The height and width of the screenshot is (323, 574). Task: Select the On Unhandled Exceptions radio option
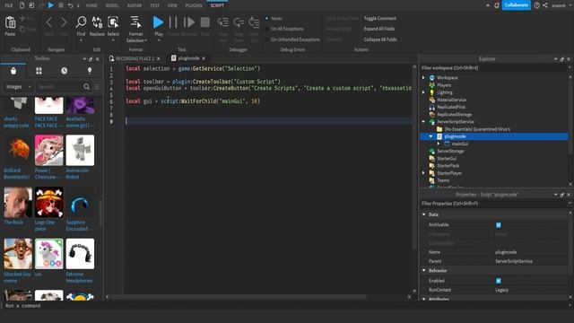click(267, 39)
